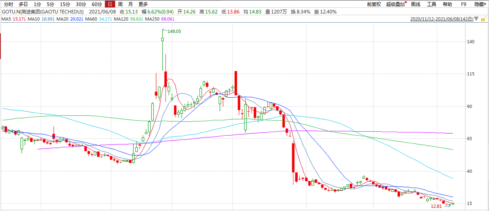
Task: Click the 开 14.26 open value
Action: (187, 12)
